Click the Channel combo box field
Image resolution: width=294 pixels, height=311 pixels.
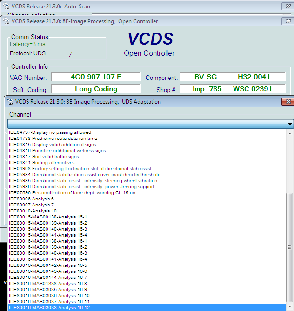(x=150, y=124)
